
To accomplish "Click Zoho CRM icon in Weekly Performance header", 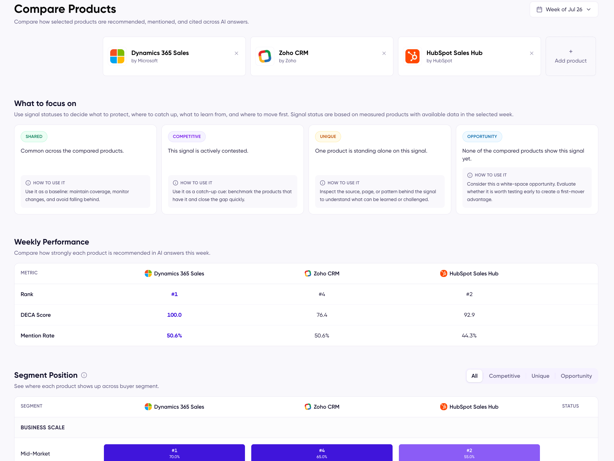I will coord(308,273).
